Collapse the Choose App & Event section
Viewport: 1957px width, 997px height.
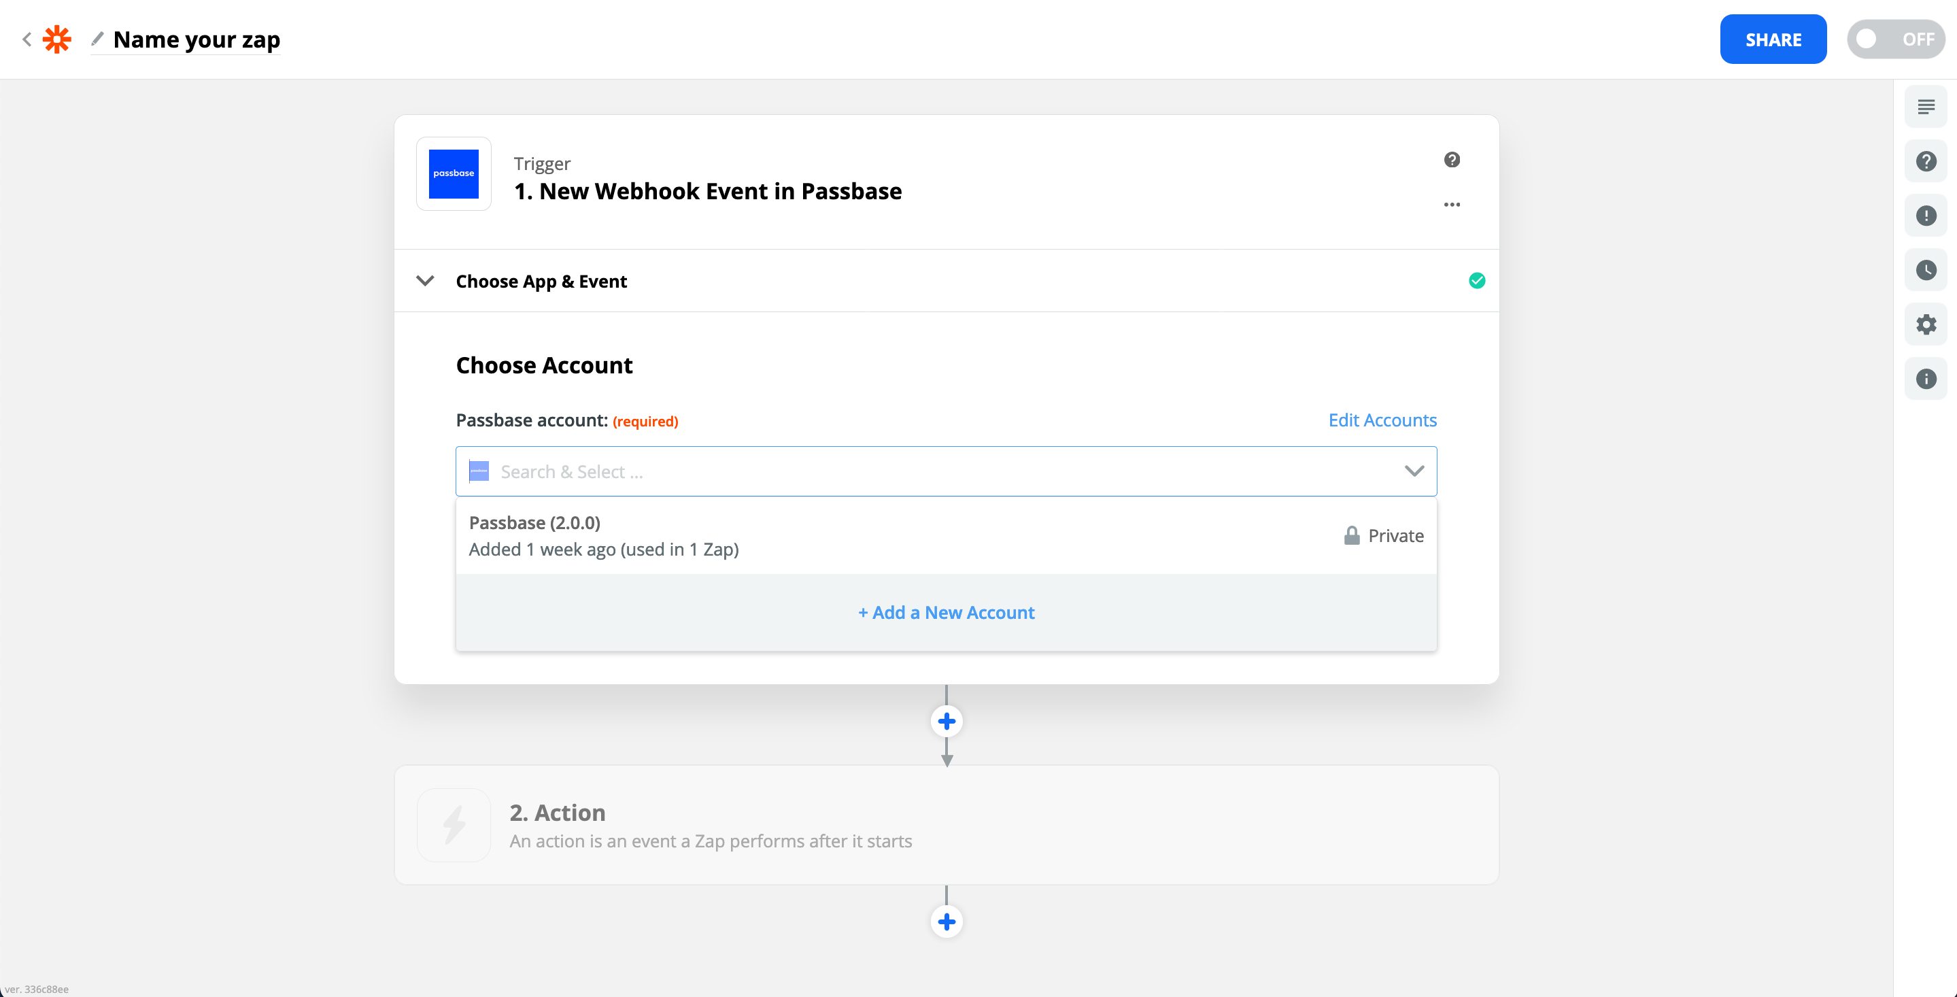point(426,280)
